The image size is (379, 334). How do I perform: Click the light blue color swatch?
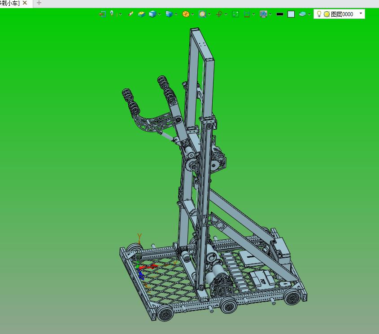(291, 14)
